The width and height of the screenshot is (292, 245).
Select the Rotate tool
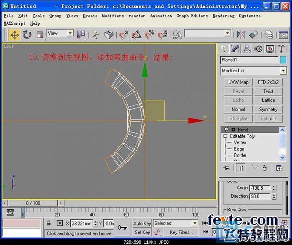click(27, 35)
